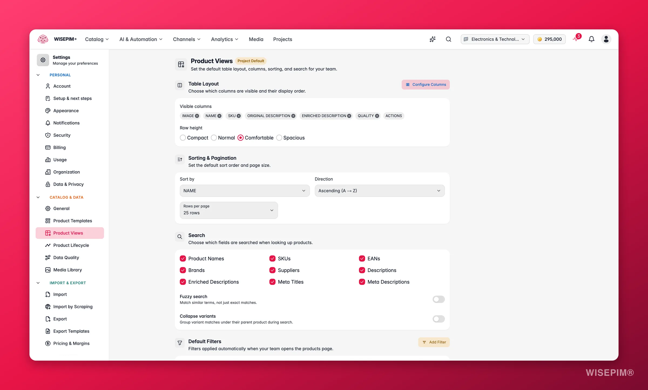The height and width of the screenshot is (390, 648).
Task: Open the Rows per page dropdown
Action: pos(229,210)
